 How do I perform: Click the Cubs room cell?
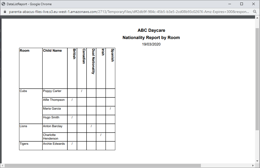click(31, 106)
